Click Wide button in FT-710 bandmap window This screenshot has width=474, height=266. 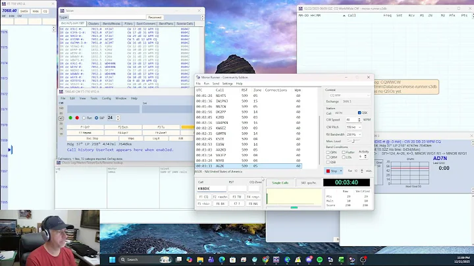click(36, 11)
